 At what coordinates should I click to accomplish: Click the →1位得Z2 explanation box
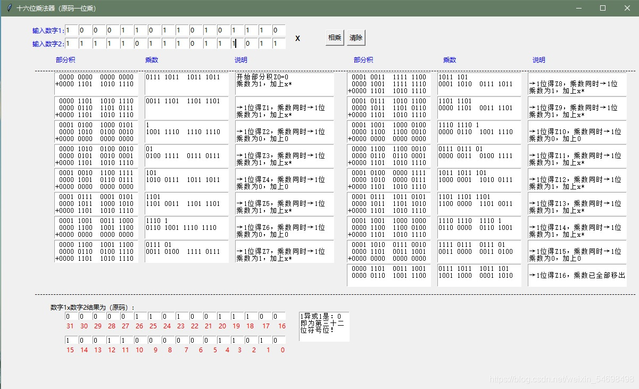(285, 131)
